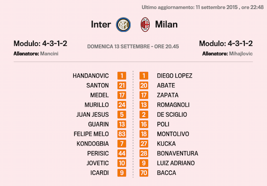Select Bacca's number 70 badge
Screen dimensions: 267x186
144,173
